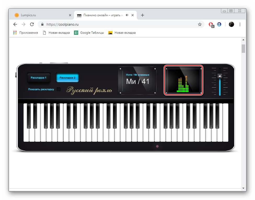
Task: View site security lock icon
Action: click(x=42, y=24)
